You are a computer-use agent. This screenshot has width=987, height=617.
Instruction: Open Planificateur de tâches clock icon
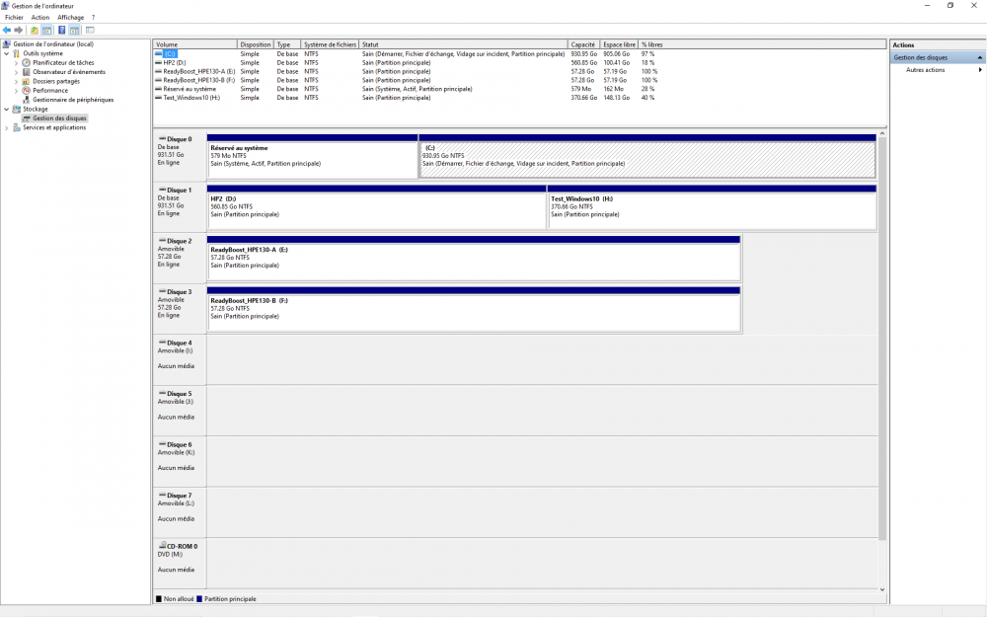tap(27, 62)
